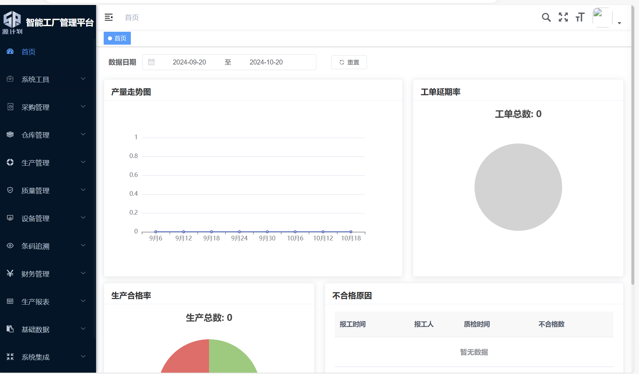Open the 系统集成 menu item
The width and height of the screenshot is (639, 374).
pos(48,357)
